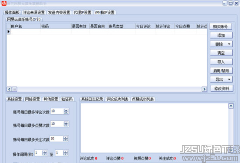
Task: Click the 启用/禁用 button
Action: (x=221, y=71)
